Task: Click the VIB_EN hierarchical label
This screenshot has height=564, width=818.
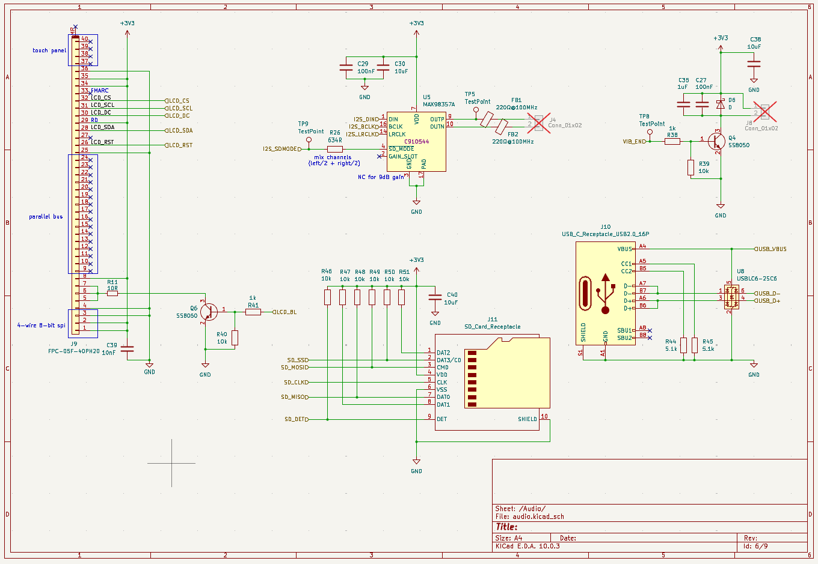Action: 636,142
